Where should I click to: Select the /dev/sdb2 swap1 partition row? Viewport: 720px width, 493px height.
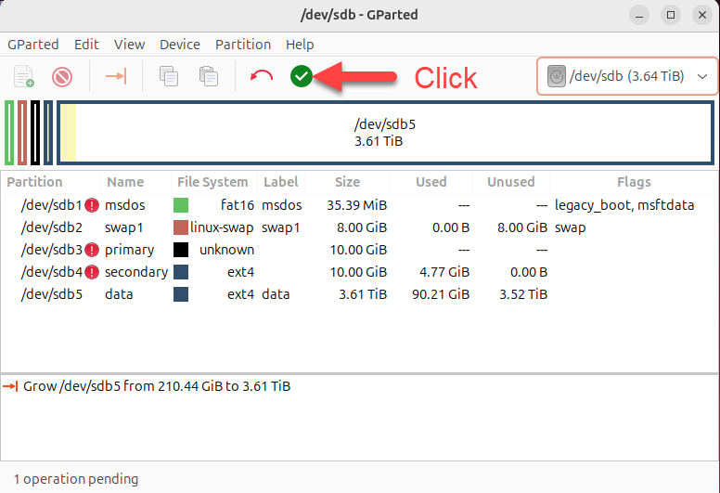coord(278,227)
